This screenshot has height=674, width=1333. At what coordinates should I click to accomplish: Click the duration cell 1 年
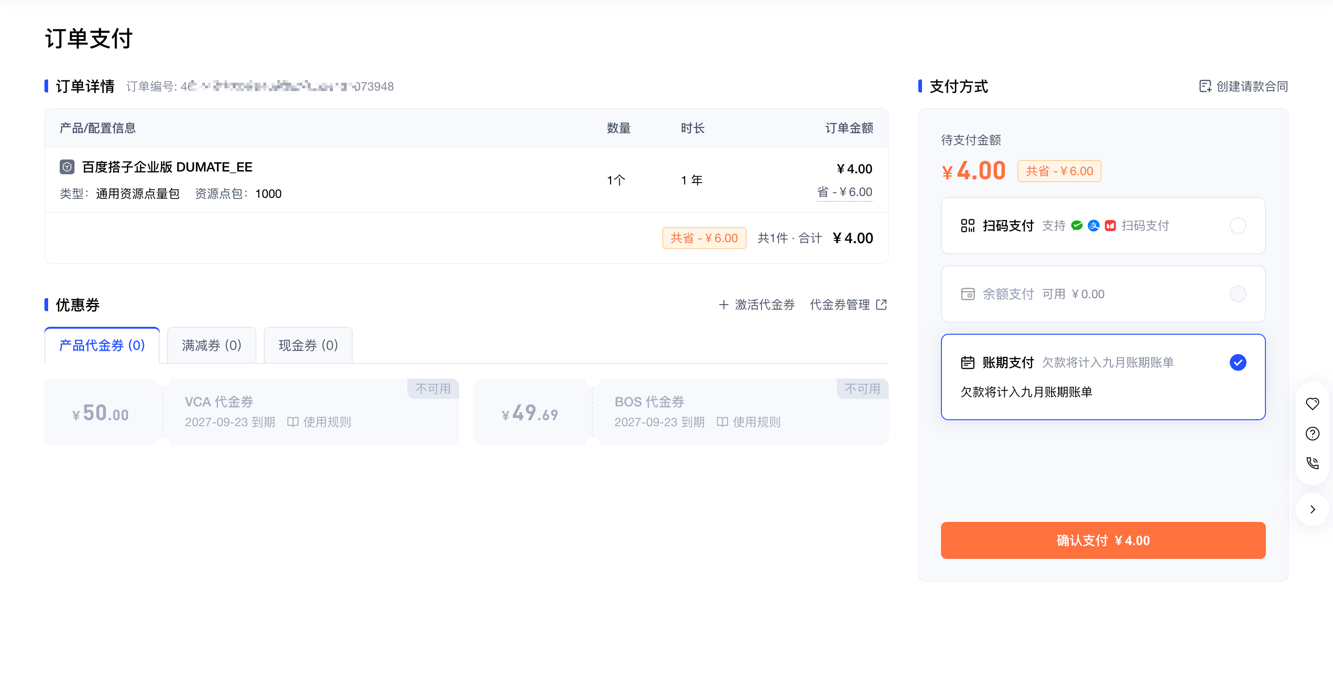[x=692, y=180]
